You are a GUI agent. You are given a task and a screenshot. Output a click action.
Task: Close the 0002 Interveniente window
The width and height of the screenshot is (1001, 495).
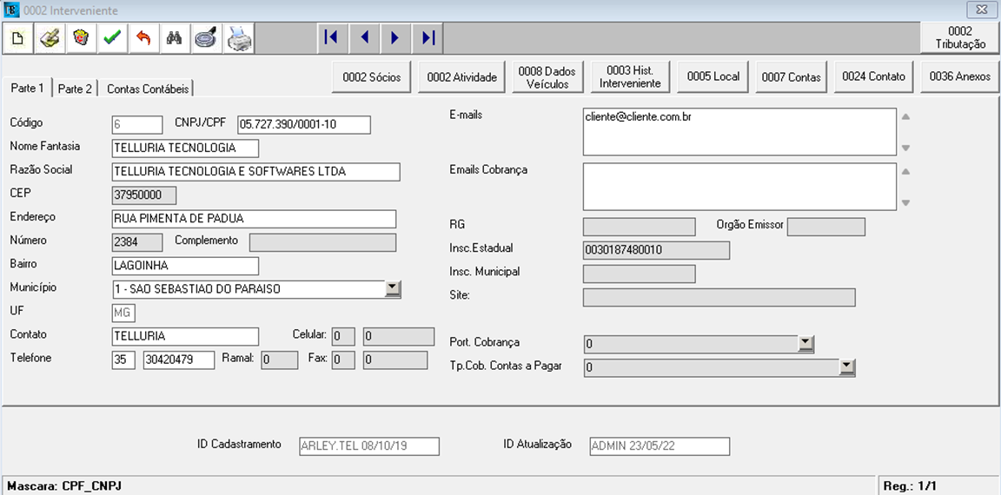pos(980,10)
